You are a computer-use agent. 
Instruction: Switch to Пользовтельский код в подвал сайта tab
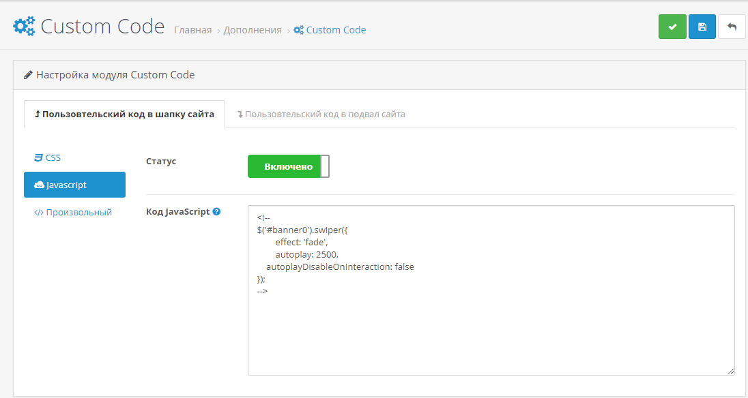pyautogui.click(x=321, y=114)
